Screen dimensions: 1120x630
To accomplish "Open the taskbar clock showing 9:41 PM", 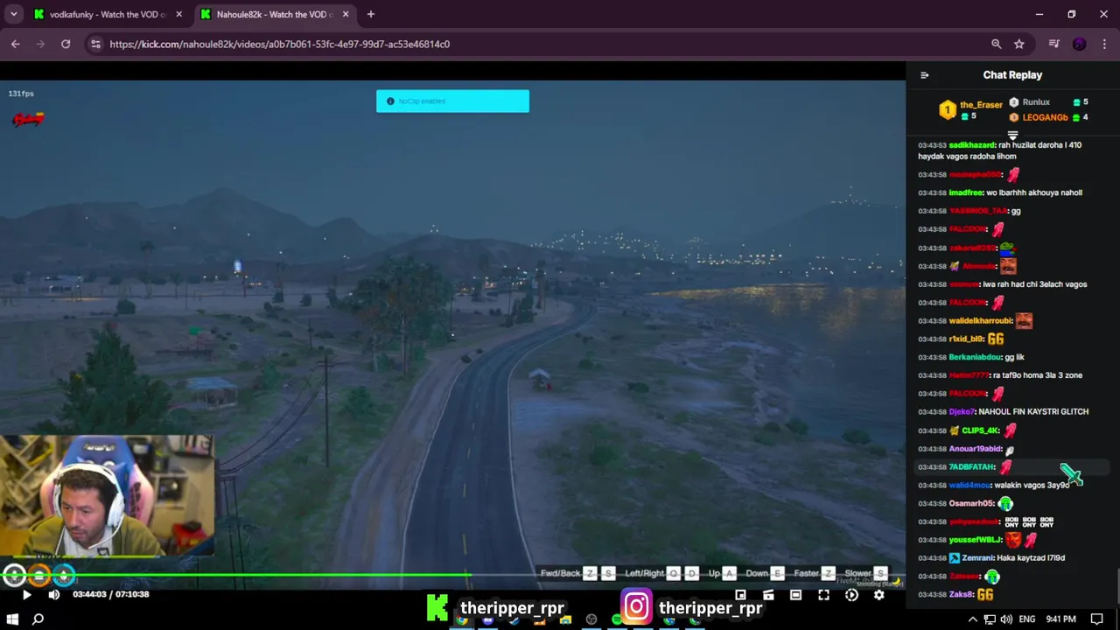I will pyautogui.click(x=1060, y=619).
